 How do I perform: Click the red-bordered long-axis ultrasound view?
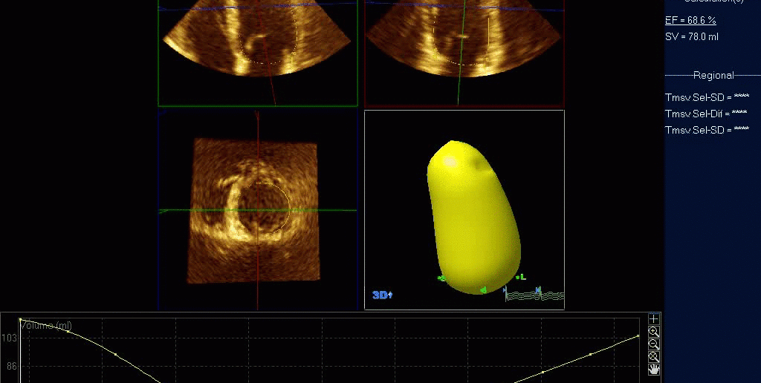(464, 53)
